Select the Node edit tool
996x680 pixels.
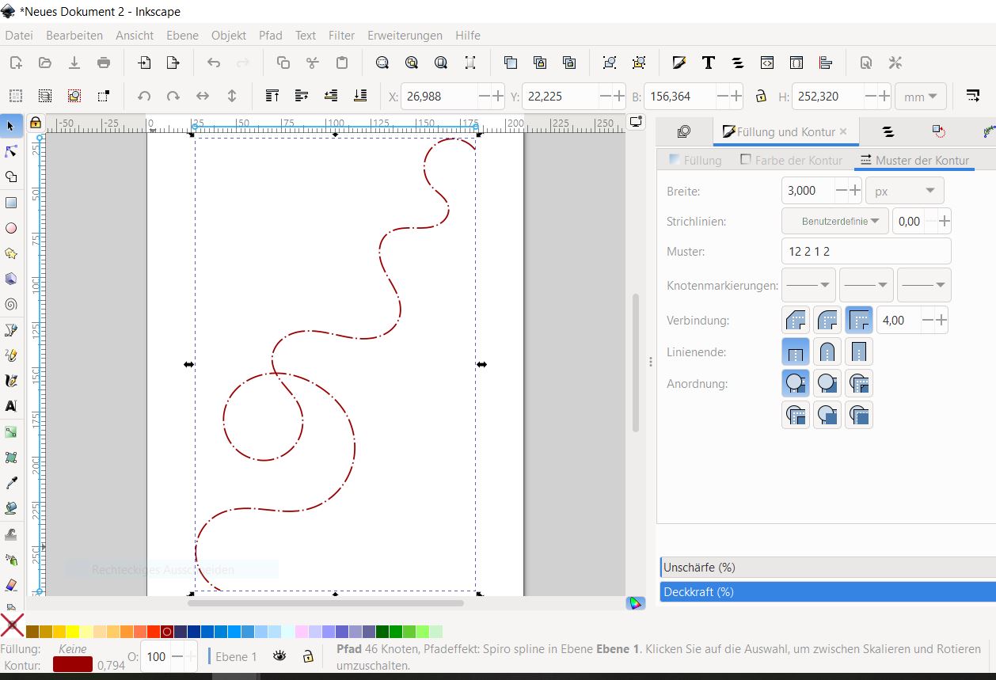[11, 151]
